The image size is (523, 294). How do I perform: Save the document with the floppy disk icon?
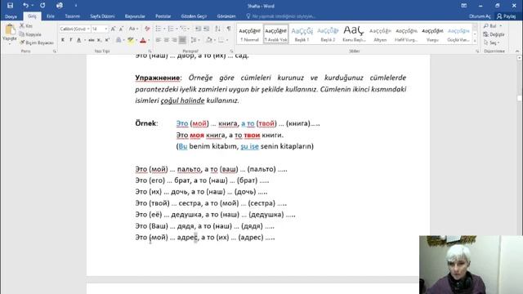(x=10, y=6)
